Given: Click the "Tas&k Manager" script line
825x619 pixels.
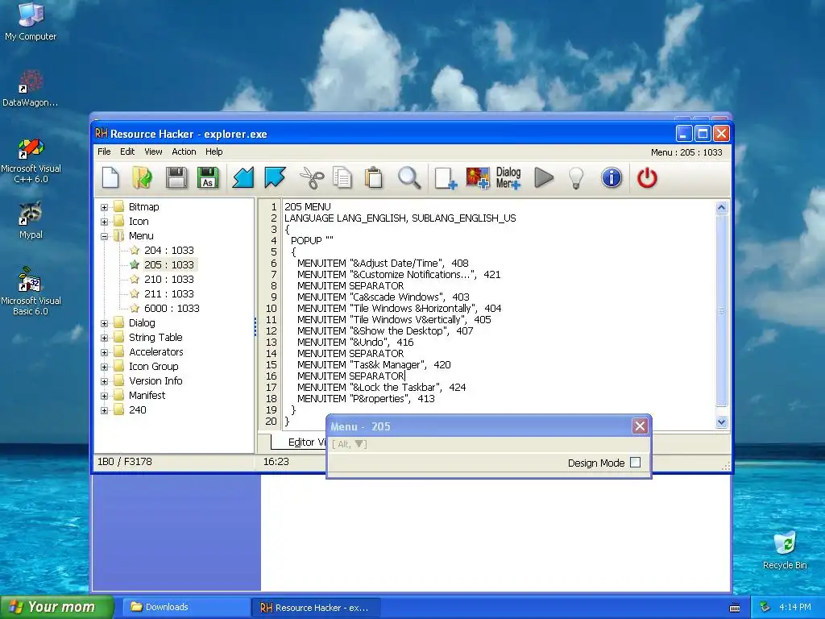Looking at the screenshot, I should (374, 365).
